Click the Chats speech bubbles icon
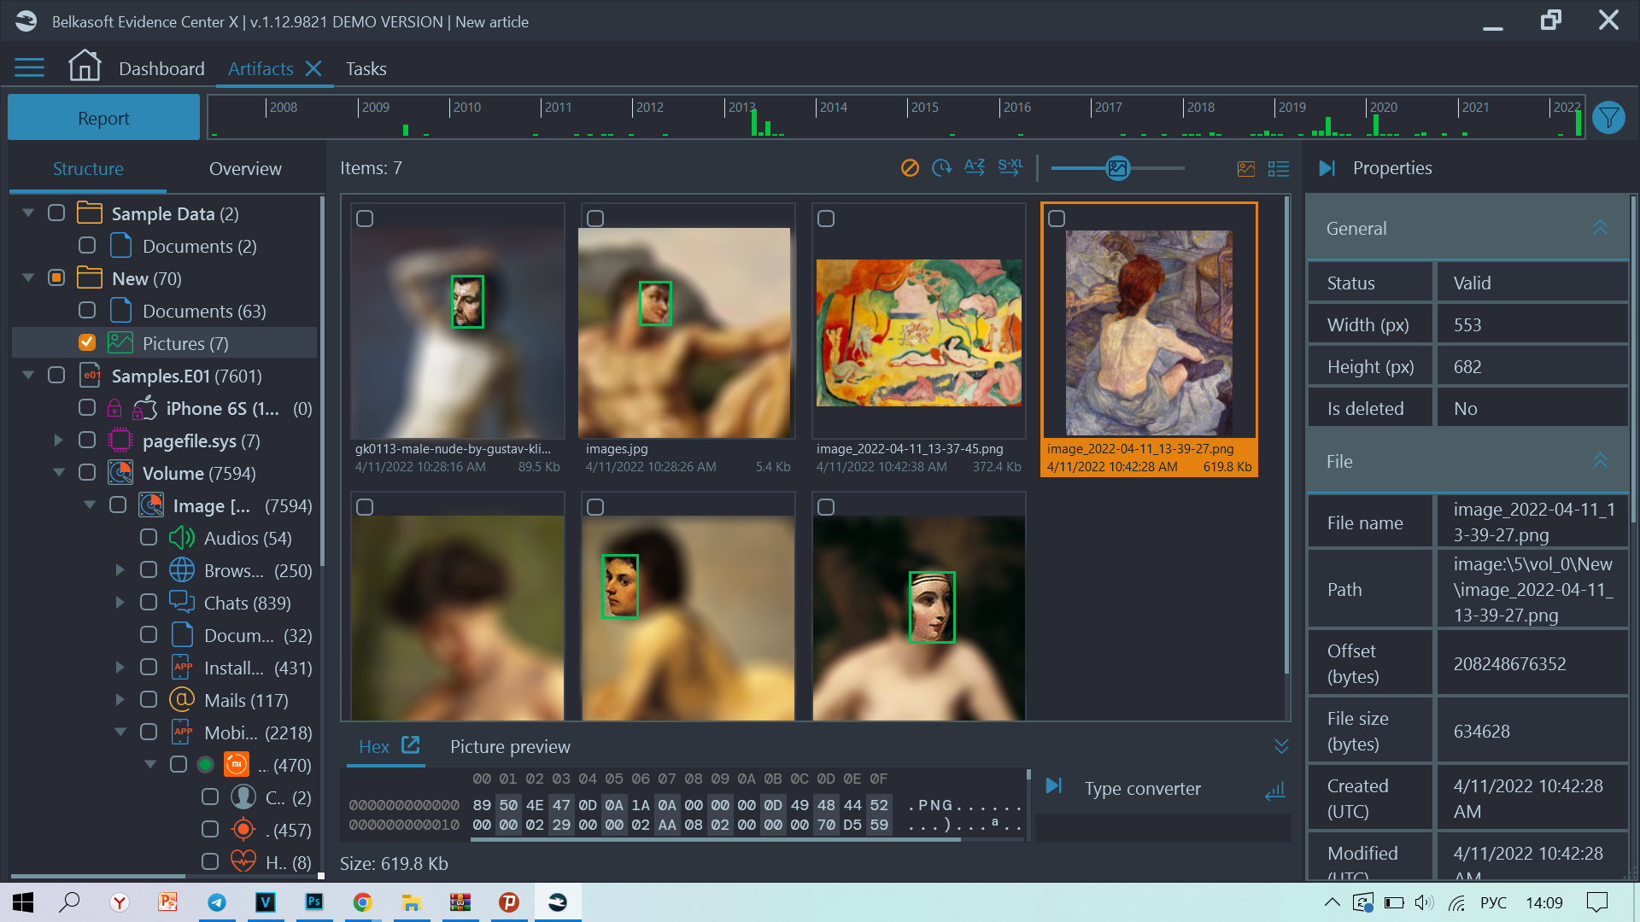 (x=182, y=603)
